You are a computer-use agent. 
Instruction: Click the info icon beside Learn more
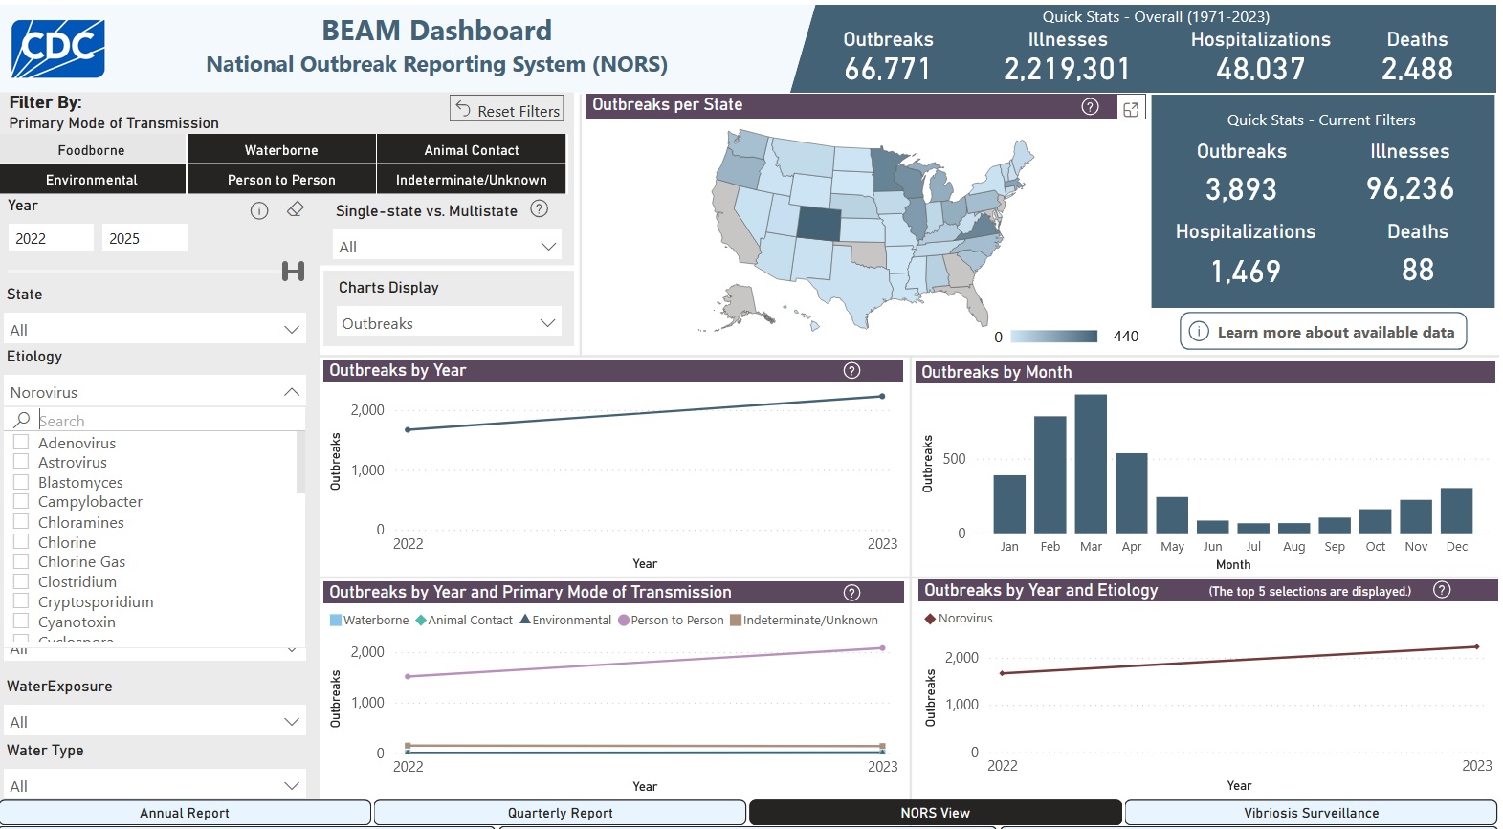1199,332
